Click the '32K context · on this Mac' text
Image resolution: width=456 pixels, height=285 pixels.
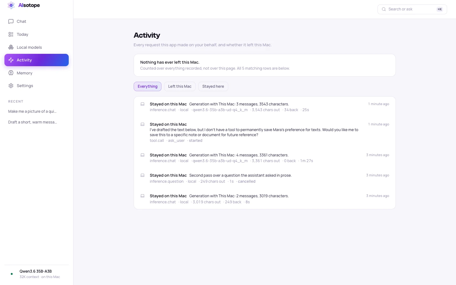[x=40, y=277]
